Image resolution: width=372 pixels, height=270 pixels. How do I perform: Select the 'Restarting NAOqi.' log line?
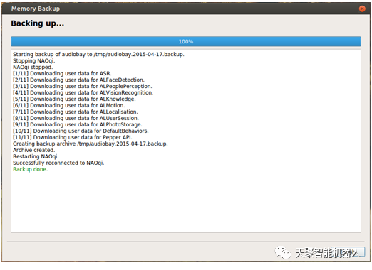point(36,156)
